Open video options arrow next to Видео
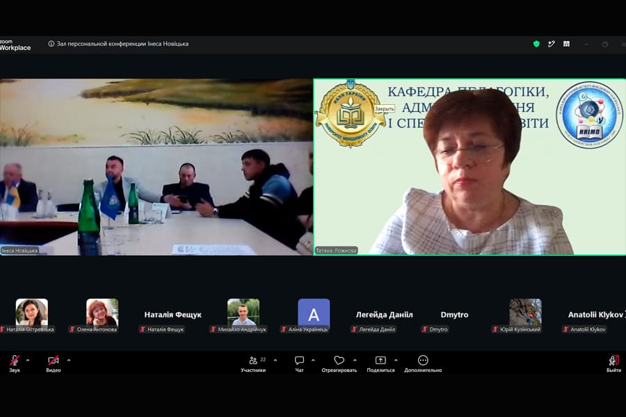Image resolution: width=626 pixels, height=417 pixels. click(x=69, y=360)
